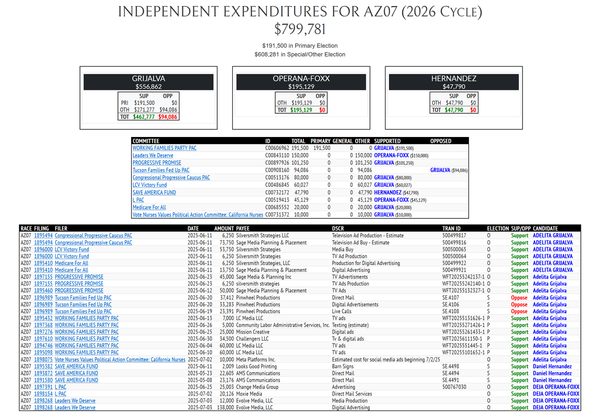Click the $799,781 total expenditures figure
Image resolution: width=603 pixels, height=416 pixels.
[x=301, y=29]
